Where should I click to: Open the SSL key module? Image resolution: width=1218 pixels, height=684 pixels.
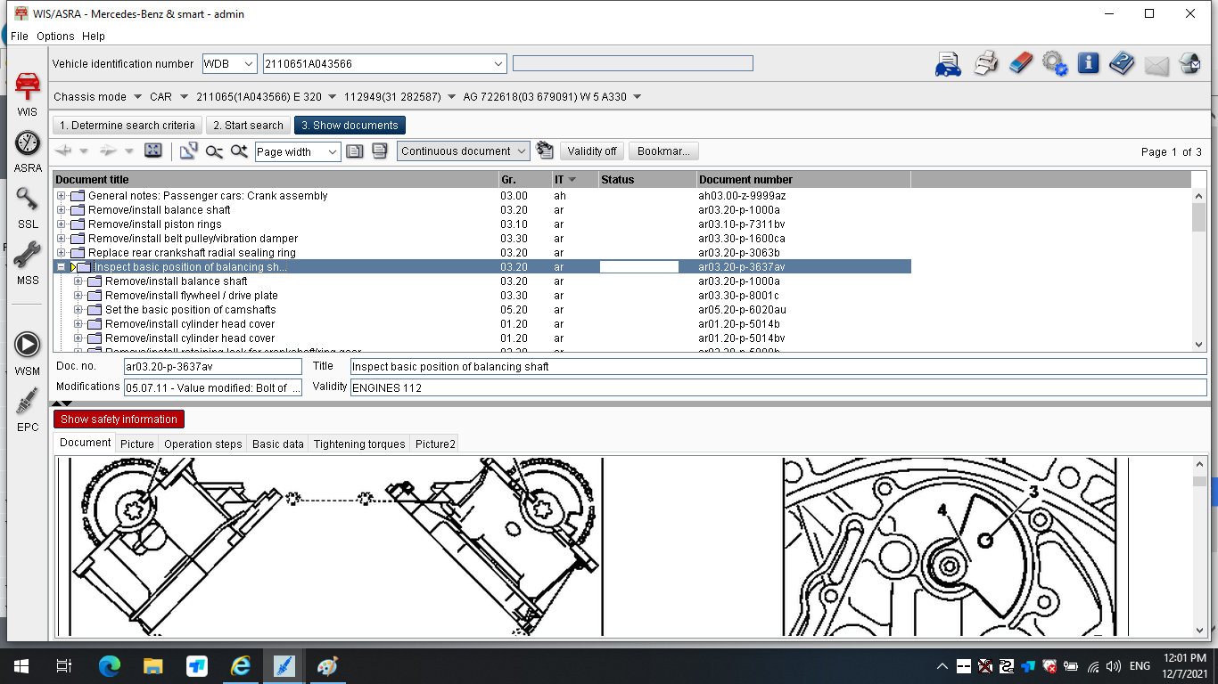click(28, 199)
